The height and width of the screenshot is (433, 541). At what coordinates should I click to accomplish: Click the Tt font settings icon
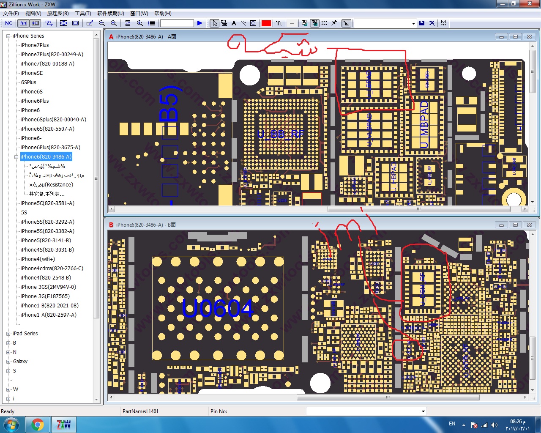click(279, 23)
